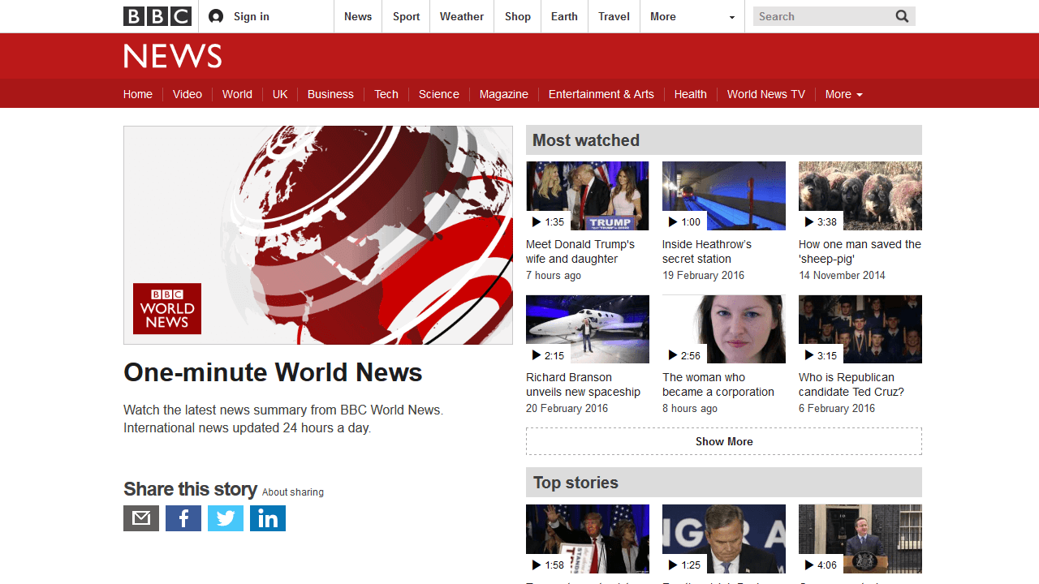Open 'Richard Branson unveils new spaceship' link

(584, 384)
